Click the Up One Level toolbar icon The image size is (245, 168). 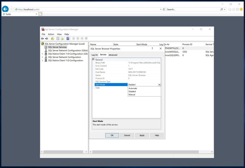pos(52,39)
